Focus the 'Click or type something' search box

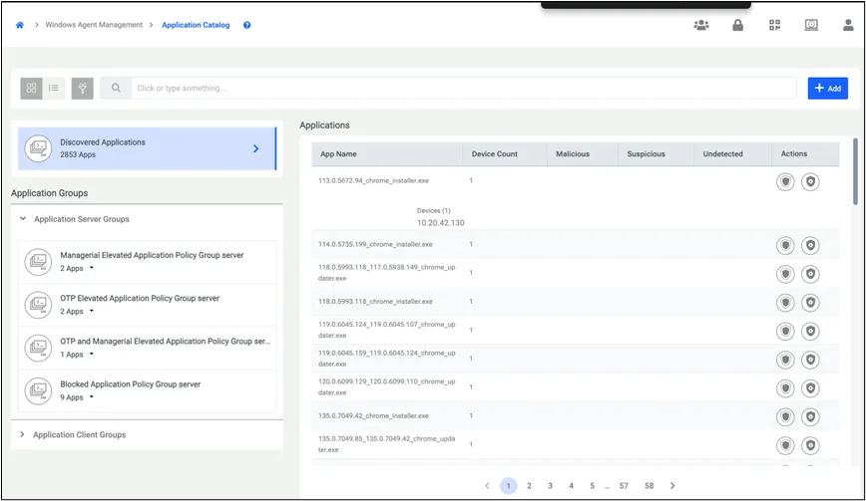pyautogui.click(x=464, y=88)
